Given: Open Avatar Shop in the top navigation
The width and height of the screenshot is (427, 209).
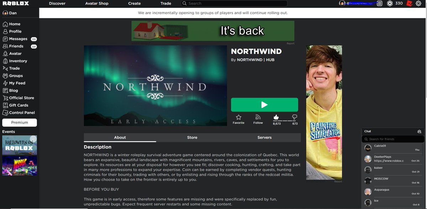Looking at the screenshot, I should point(97,4).
